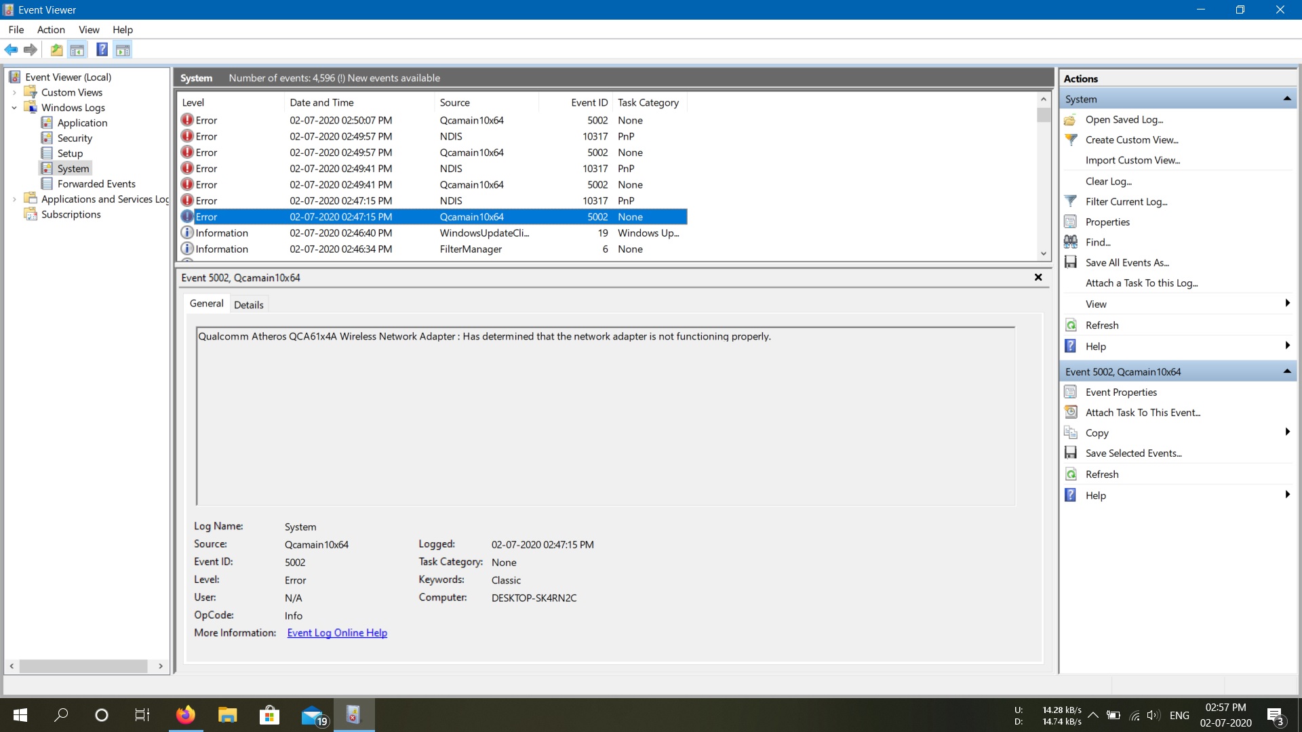This screenshot has width=1302, height=732.
Task: Click the Windows Start button
Action: click(x=20, y=715)
